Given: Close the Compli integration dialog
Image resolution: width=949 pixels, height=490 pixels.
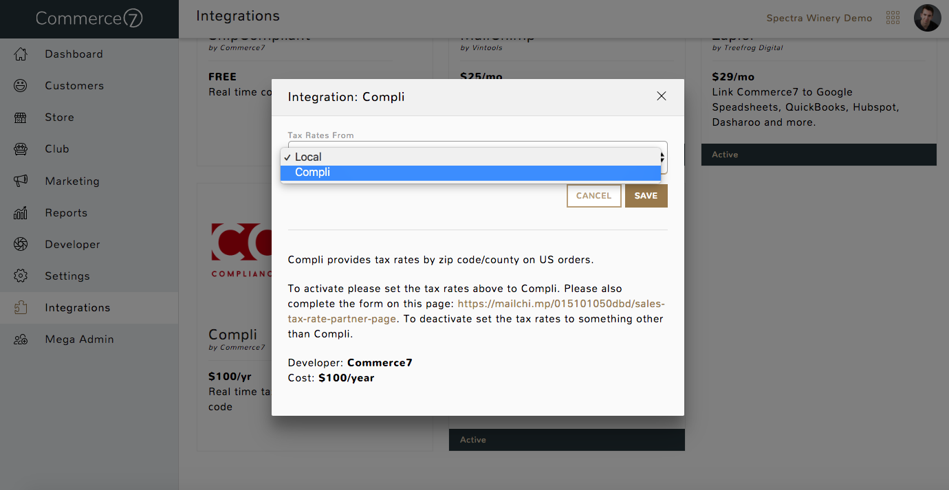Looking at the screenshot, I should pyautogui.click(x=662, y=96).
